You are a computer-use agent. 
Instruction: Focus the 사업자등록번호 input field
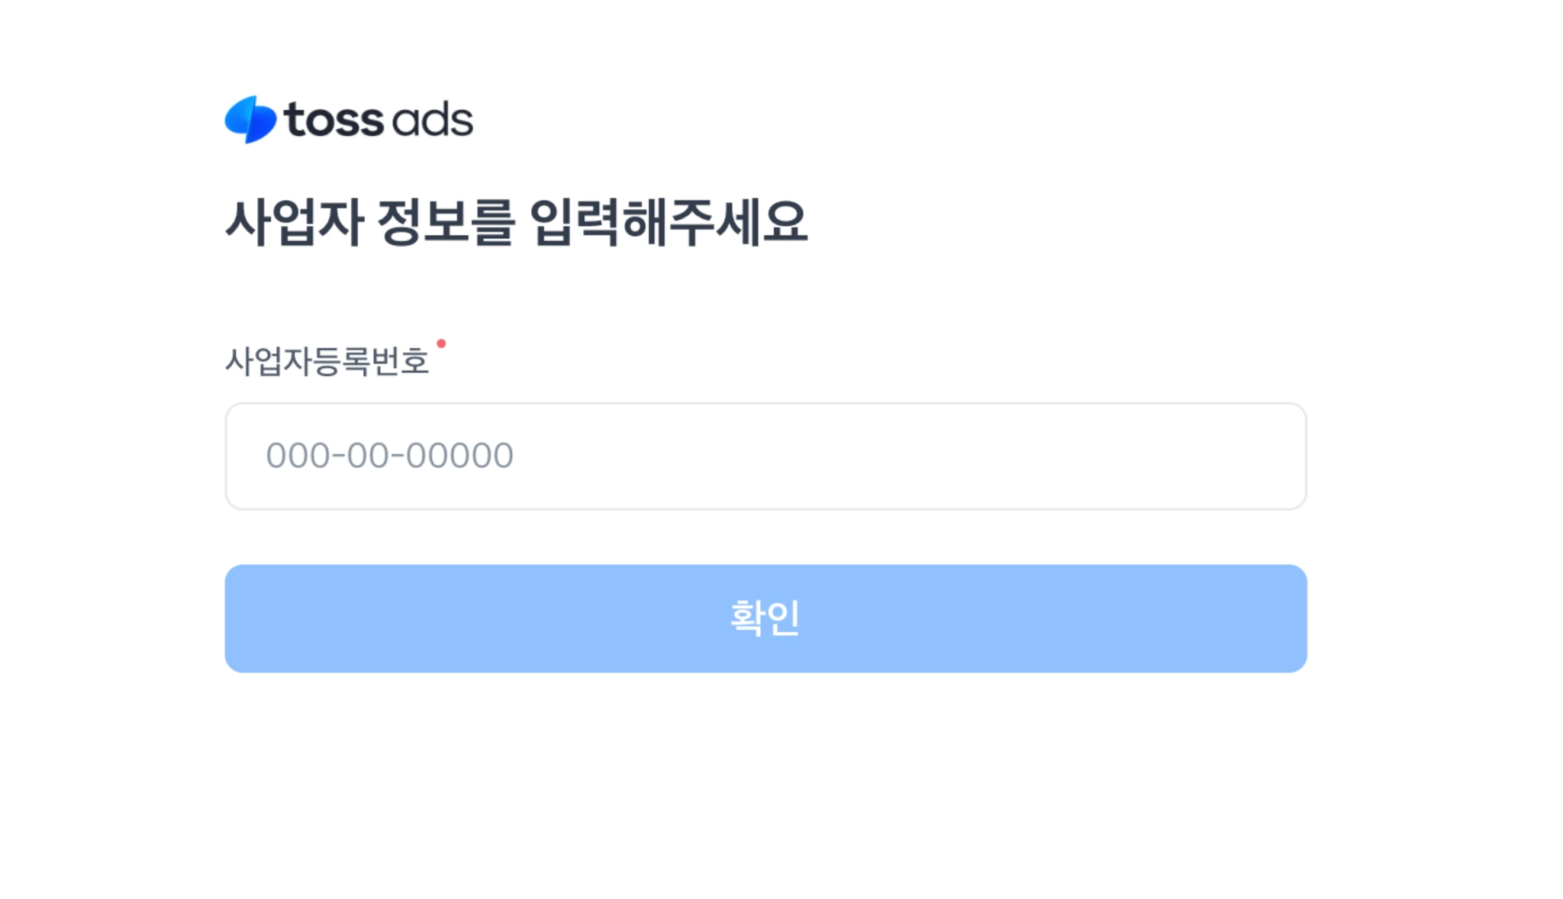coord(765,456)
